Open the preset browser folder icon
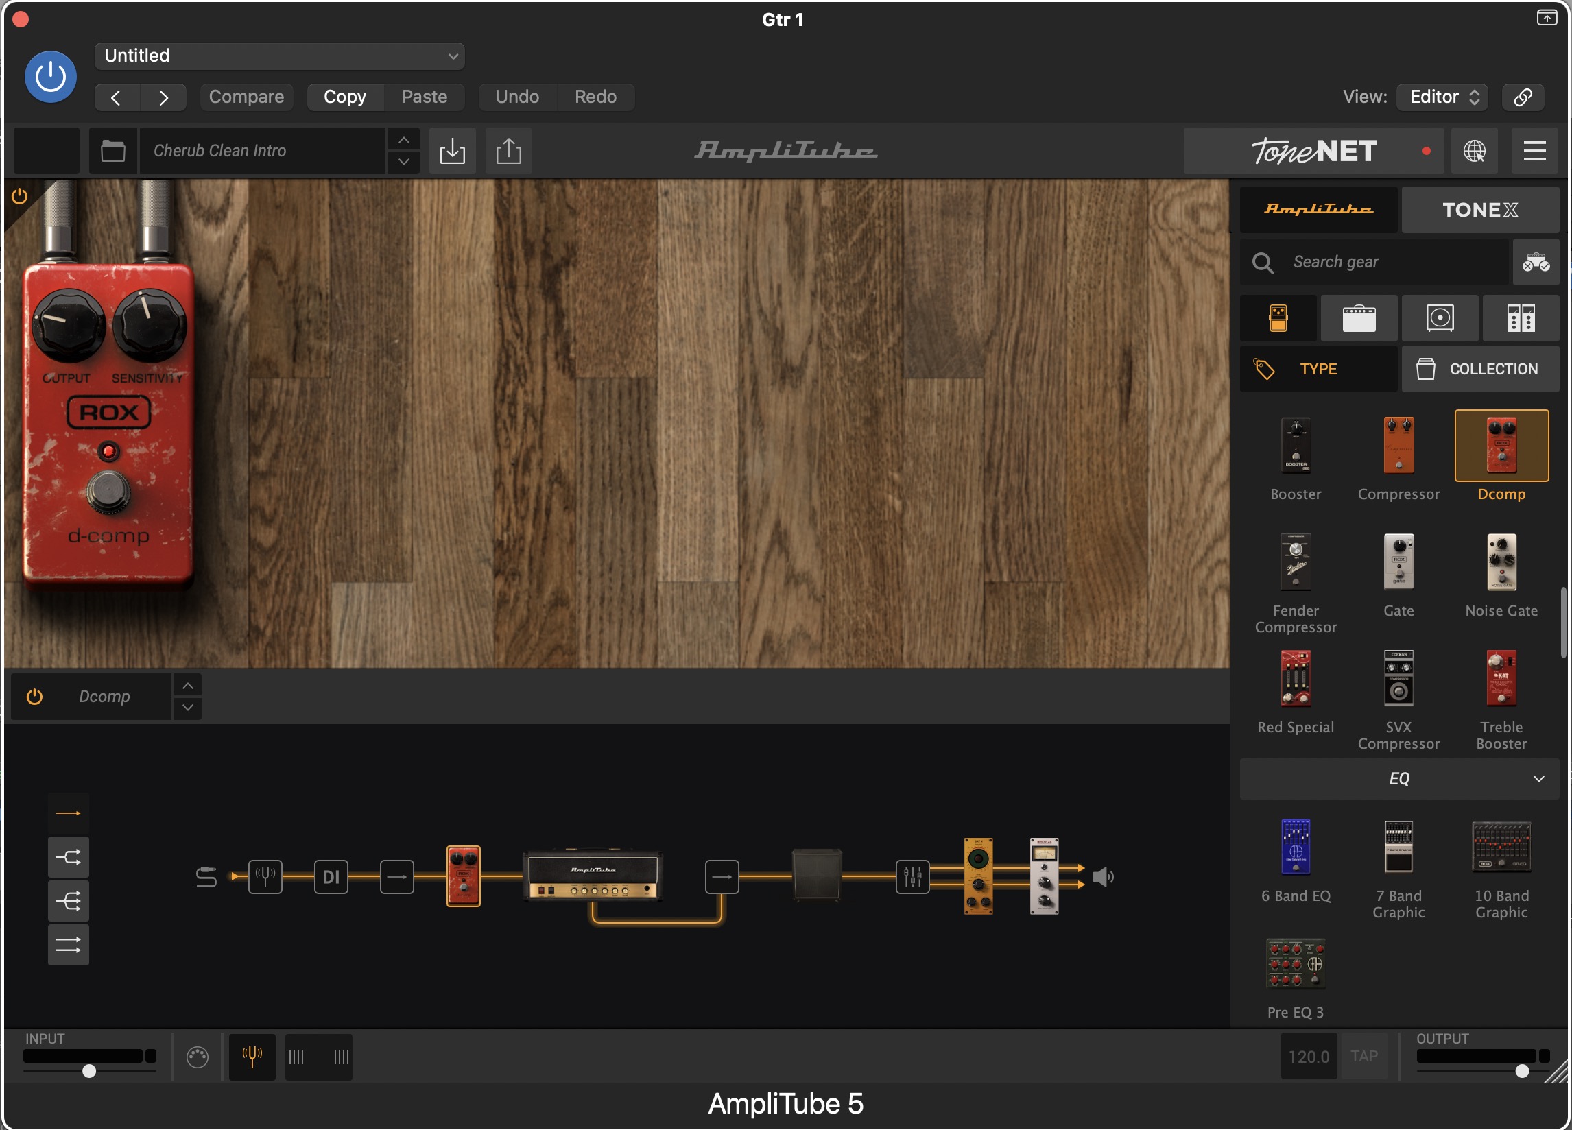 tap(113, 150)
